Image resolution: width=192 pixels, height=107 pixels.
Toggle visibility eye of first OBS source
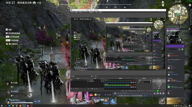pyautogui.click(x=102, y=80)
